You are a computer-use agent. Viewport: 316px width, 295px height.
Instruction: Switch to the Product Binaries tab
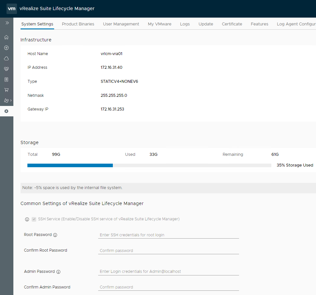[x=78, y=24]
